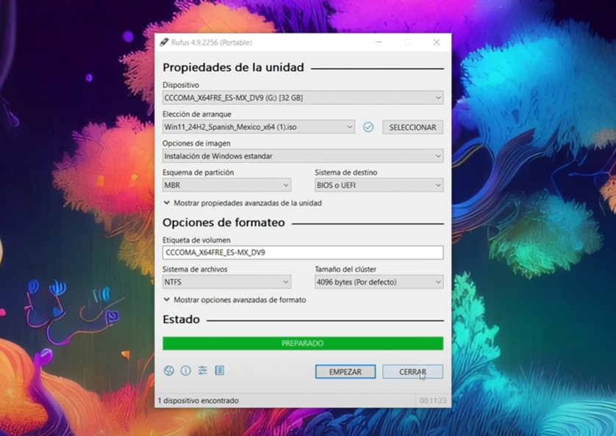616x436 pixels.
Task: Click the '1 dispositivo encontrado' status text
Action: tap(198, 401)
